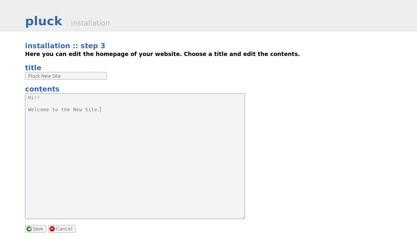This screenshot has width=417, height=242.
Task: Click the gray installation subtitle beside the logo
Action: coord(90,23)
